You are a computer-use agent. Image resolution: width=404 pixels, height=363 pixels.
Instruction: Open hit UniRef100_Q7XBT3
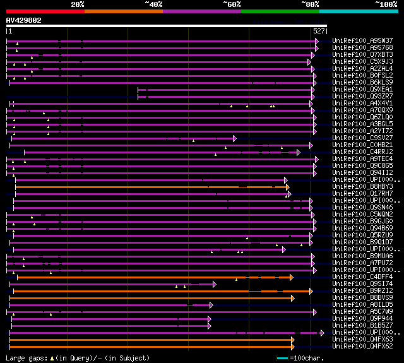pos(362,55)
